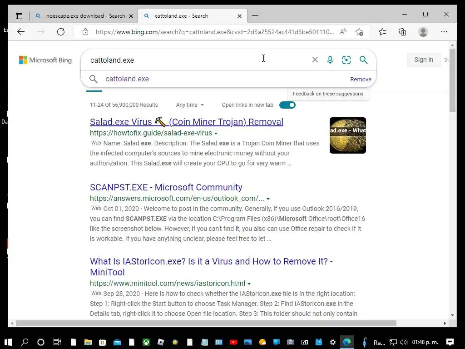The height and width of the screenshot is (349, 465).
Task: Open the Collections icon
Action: pyautogui.click(x=402, y=32)
